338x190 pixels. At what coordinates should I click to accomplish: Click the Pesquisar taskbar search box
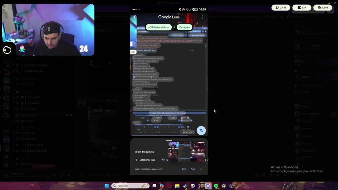(130, 186)
